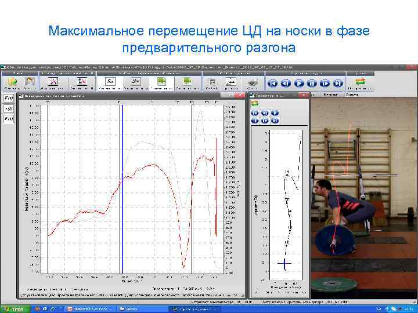The image size is (418, 313).
Task: Play the trajectory animation in trajectory window
Action: [x=275, y=113]
